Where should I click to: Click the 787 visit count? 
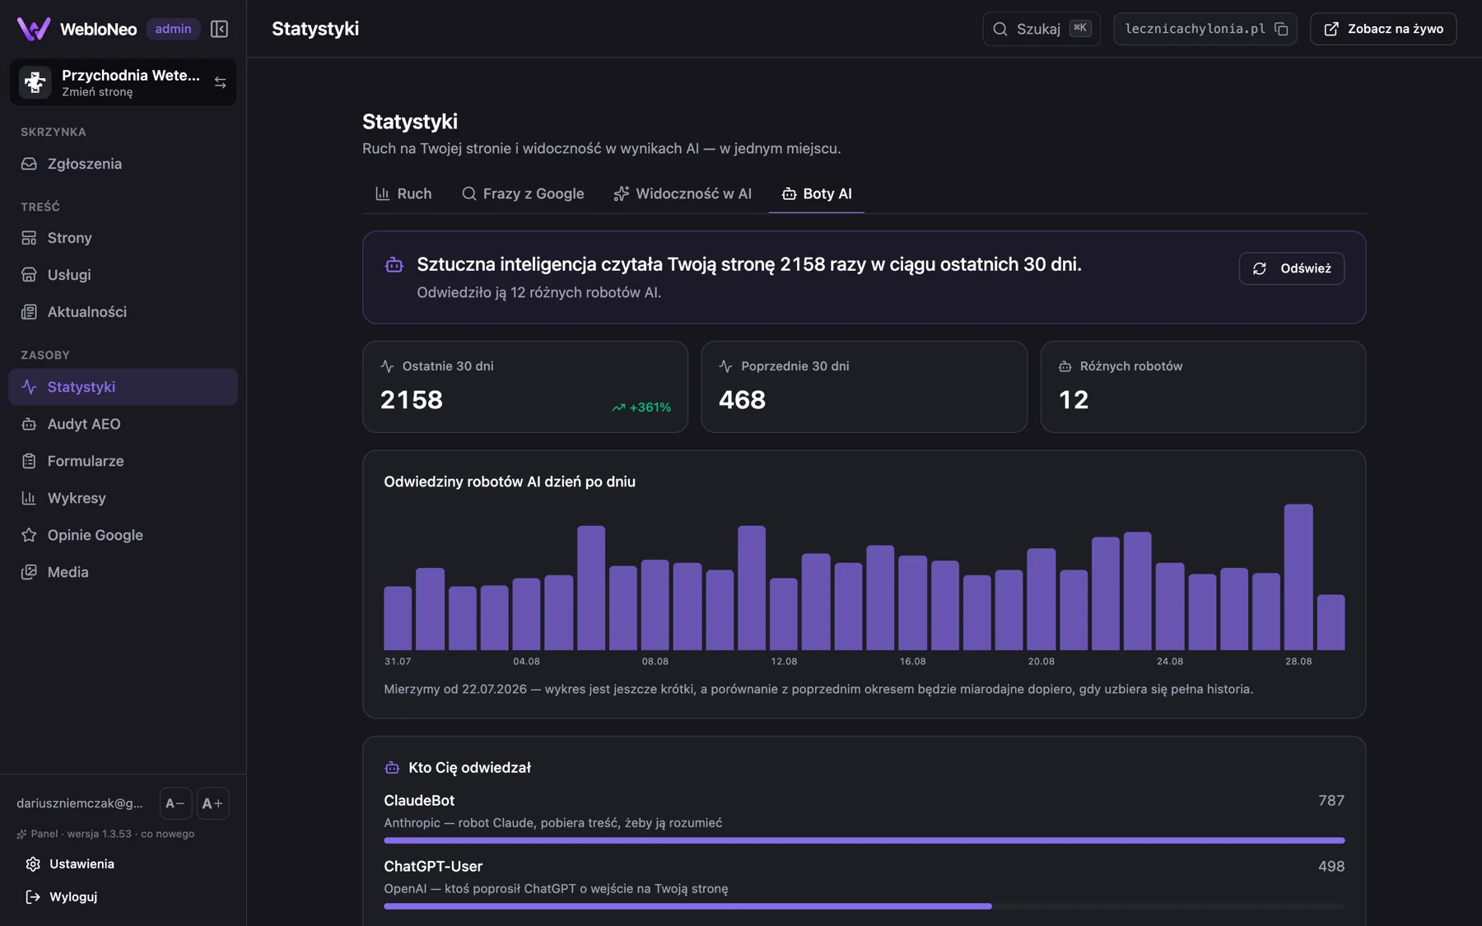[x=1331, y=800]
